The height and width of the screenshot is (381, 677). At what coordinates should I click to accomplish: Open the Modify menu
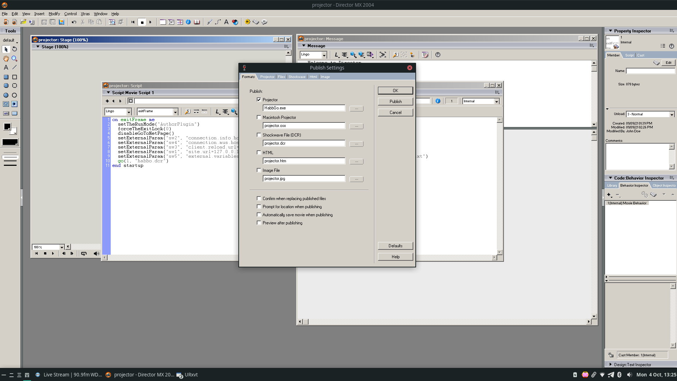point(54,14)
